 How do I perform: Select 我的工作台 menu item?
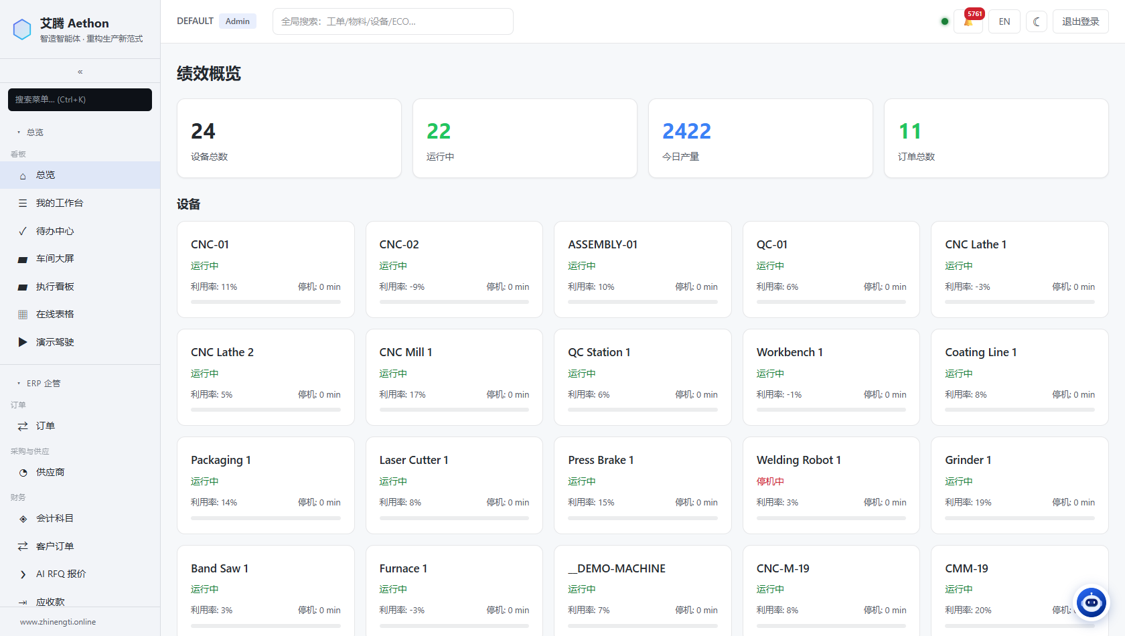[80, 203]
